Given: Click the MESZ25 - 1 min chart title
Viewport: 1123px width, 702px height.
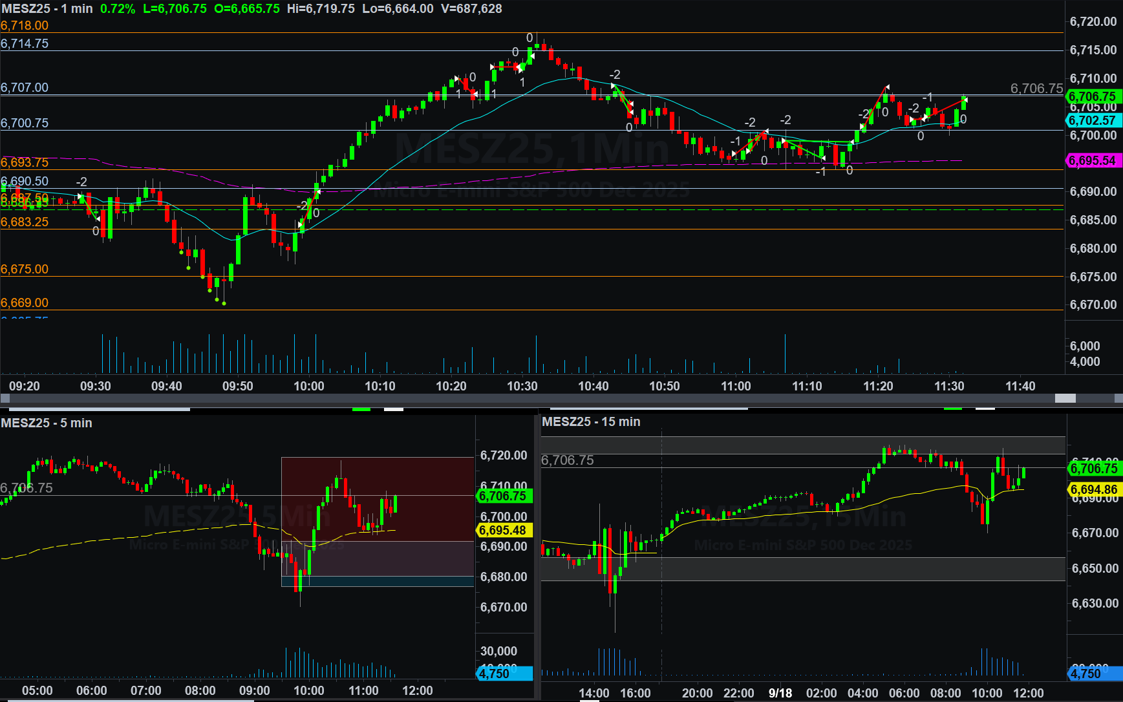Looking at the screenshot, I should [47, 9].
